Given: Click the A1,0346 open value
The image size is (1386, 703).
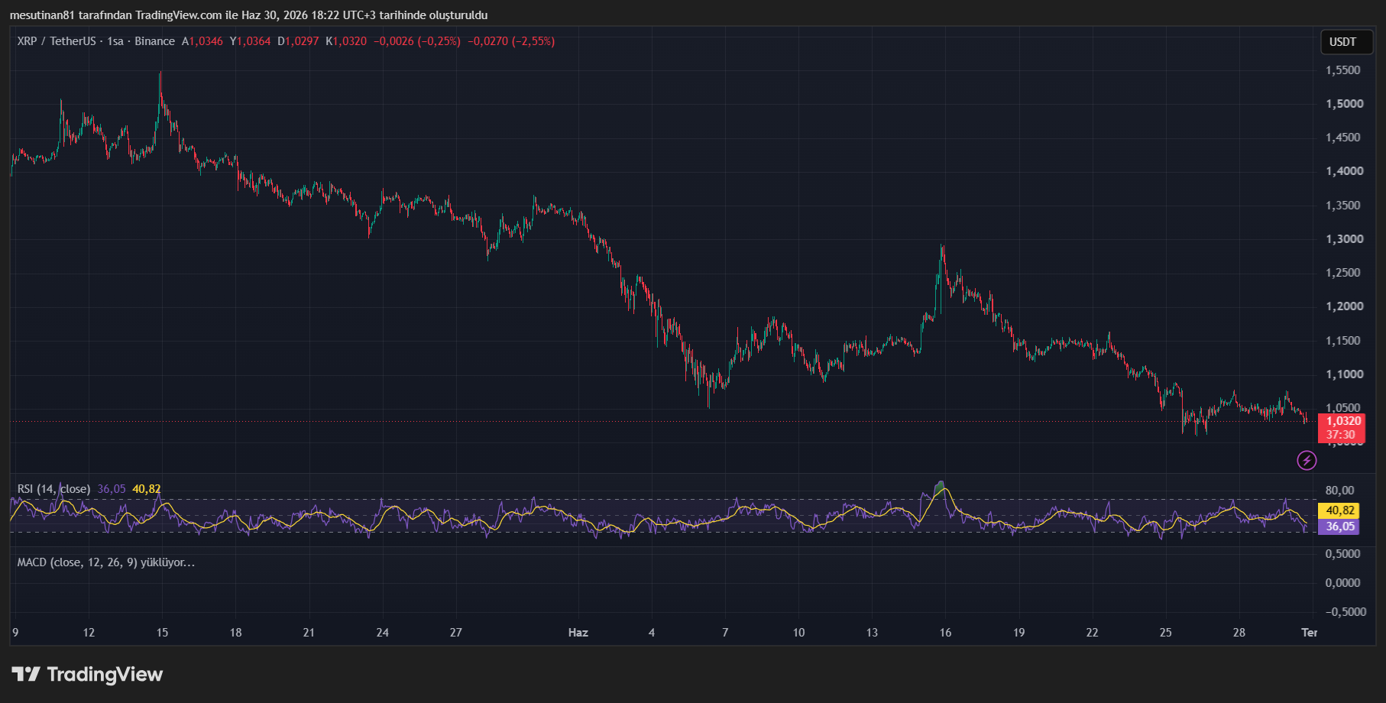Looking at the screenshot, I should tap(202, 41).
